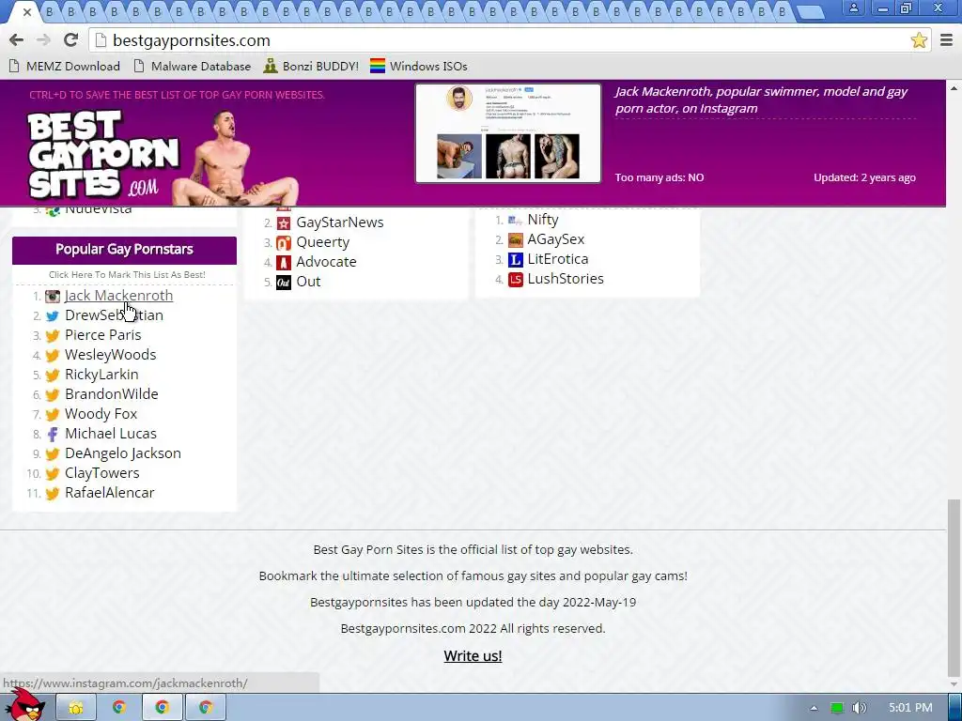Click the vertical scrollbar thumb
Image resolution: width=962 pixels, height=721 pixels.
pos(954,586)
